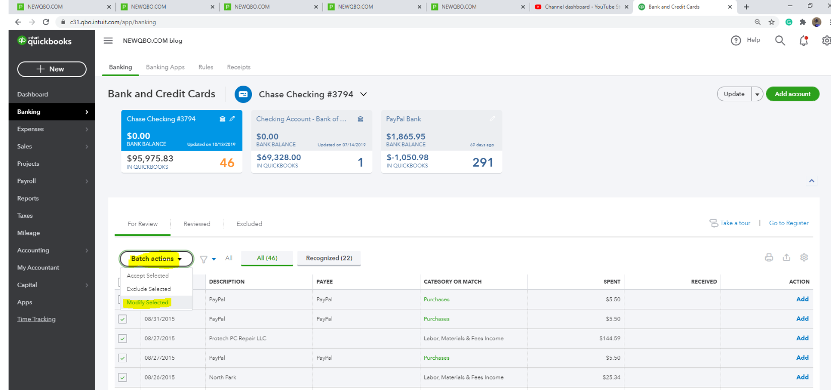This screenshot has width=831, height=390.
Task: Uncheck the 08/31/2015 PayPal transaction checkbox
Action: pyautogui.click(x=122, y=319)
